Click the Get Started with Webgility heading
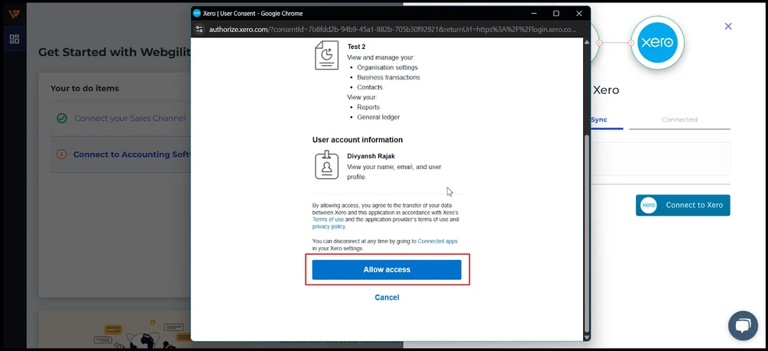The image size is (768, 351). click(115, 52)
